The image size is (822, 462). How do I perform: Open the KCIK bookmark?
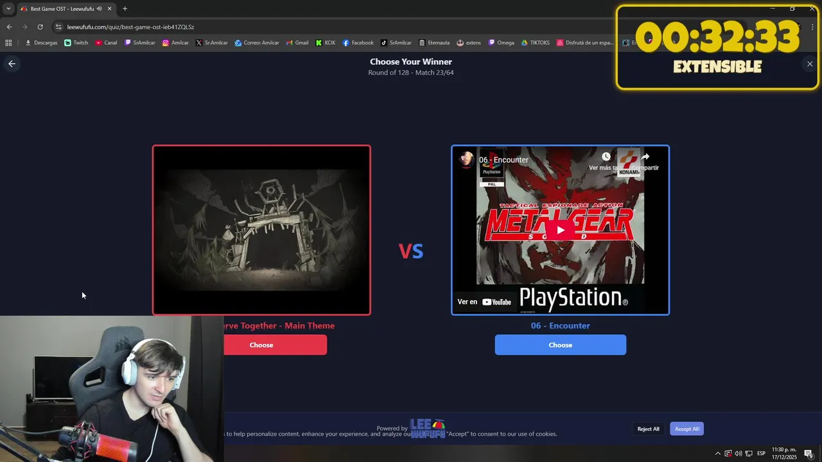(326, 43)
